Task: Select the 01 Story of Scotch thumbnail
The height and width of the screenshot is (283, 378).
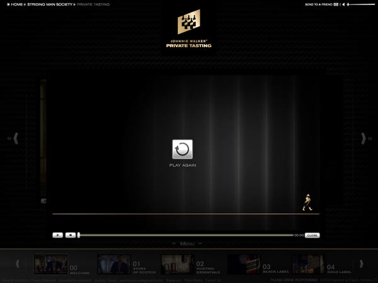Action: coord(114,265)
